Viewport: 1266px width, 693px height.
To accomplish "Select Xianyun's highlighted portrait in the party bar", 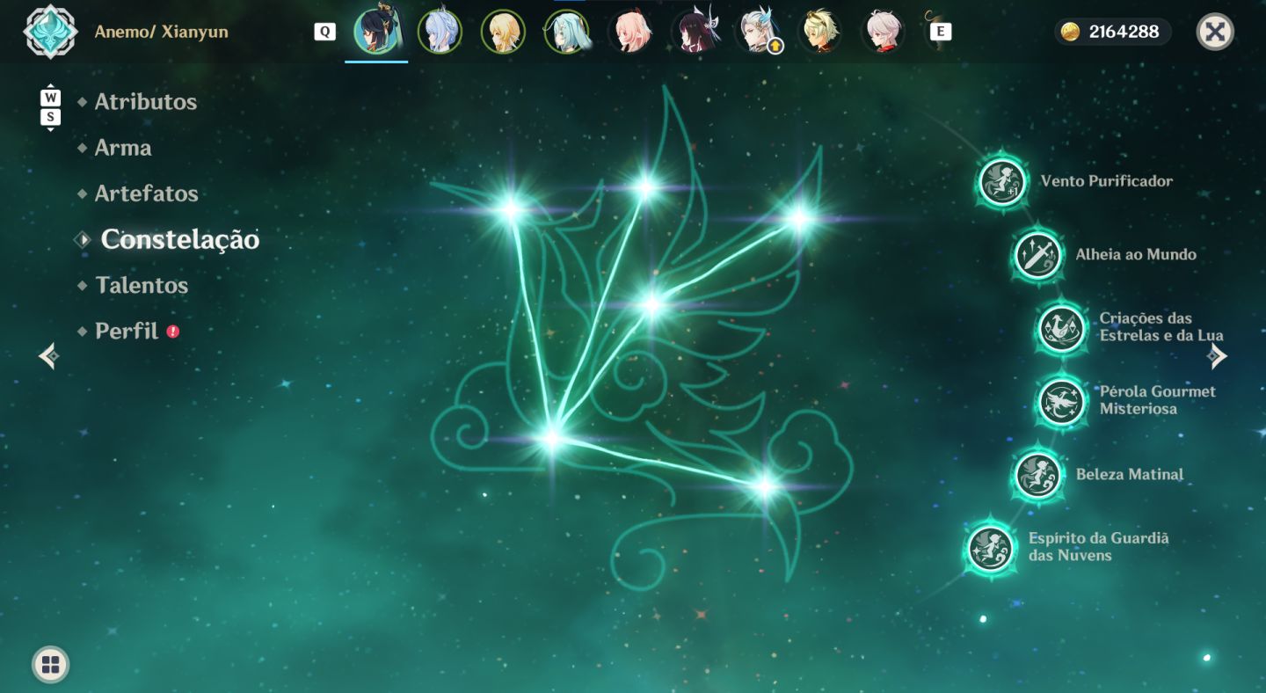I will point(376,32).
